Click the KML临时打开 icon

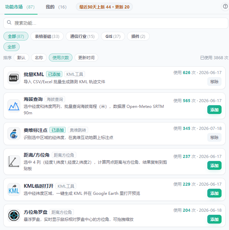tap(14, 189)
